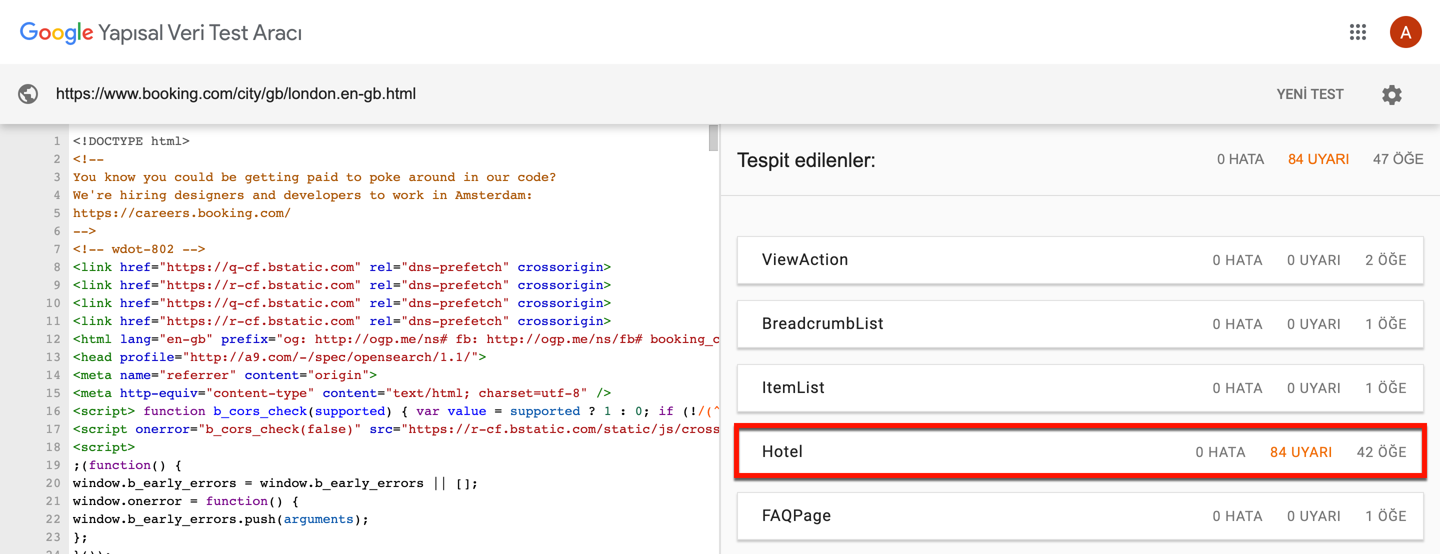
Task: Expand the FAQPage result row
Action: pyautogui.click(x=1080, y=516)
